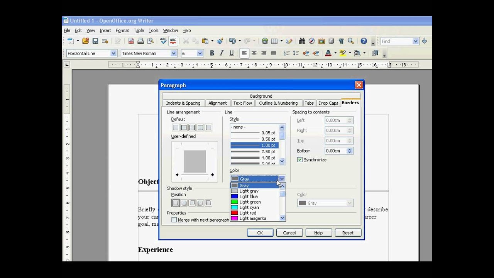Open the Gallery picture icon
Screen dimensions: 494x278
tap(321, 41)
